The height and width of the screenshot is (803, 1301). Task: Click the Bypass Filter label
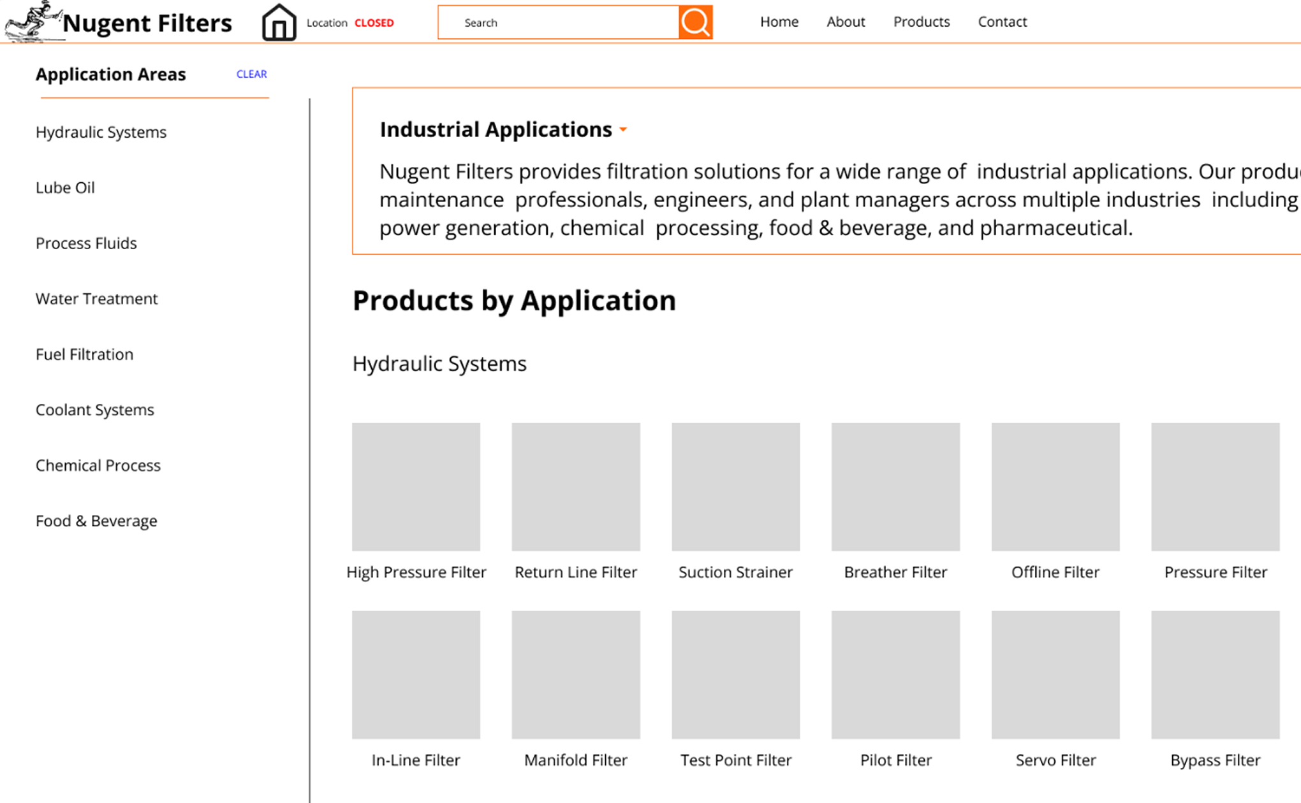click(x=1216, y=760)
